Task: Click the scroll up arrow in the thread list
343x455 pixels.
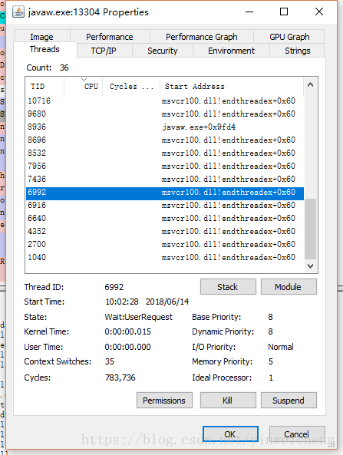Action: click(310, 84)
